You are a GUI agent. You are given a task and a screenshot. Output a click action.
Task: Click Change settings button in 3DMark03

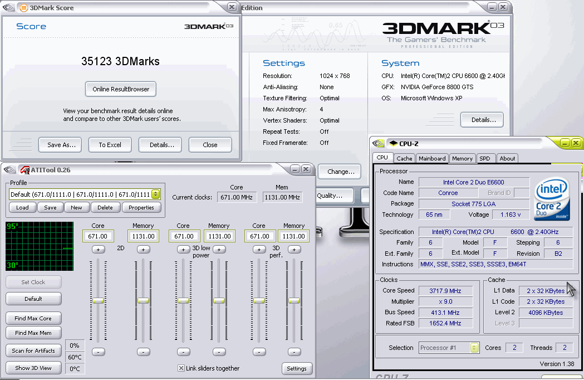(x=340, y=172)
